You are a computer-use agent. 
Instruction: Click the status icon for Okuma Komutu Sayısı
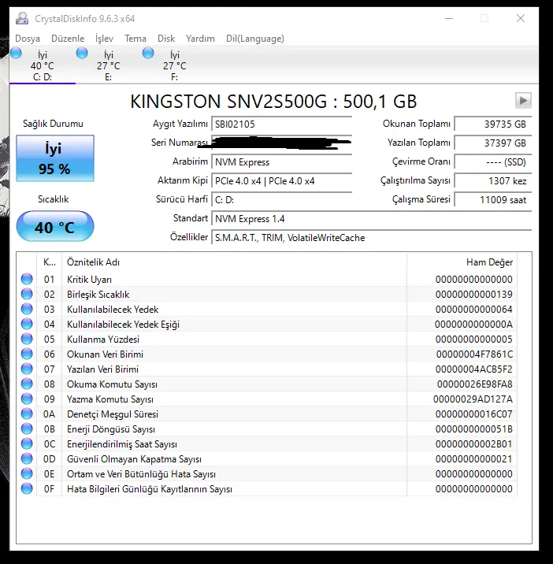[27, 384]
